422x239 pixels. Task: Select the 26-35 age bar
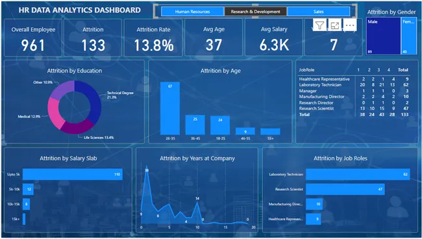click(170, 108)
